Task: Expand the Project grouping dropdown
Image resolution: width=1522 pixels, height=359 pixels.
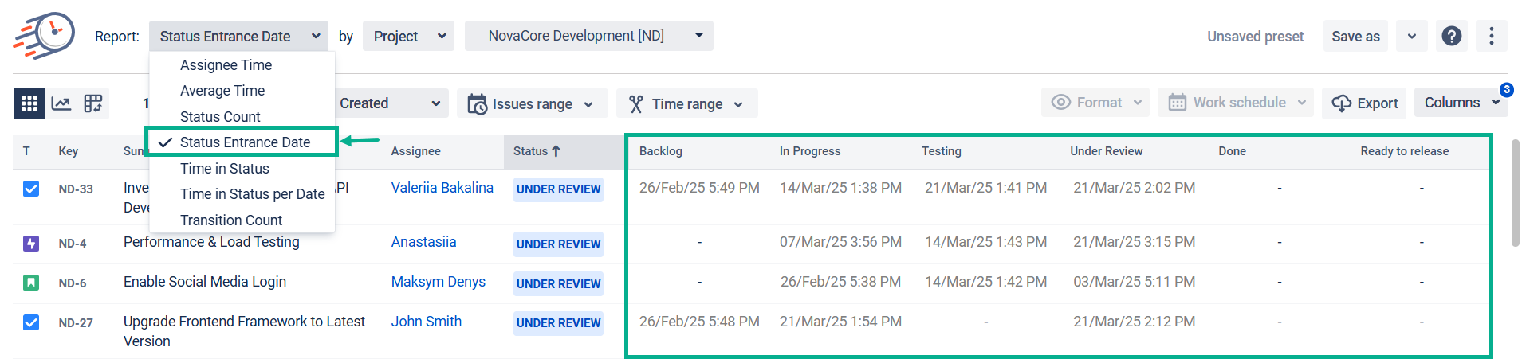Action: (x=408, y=36)
